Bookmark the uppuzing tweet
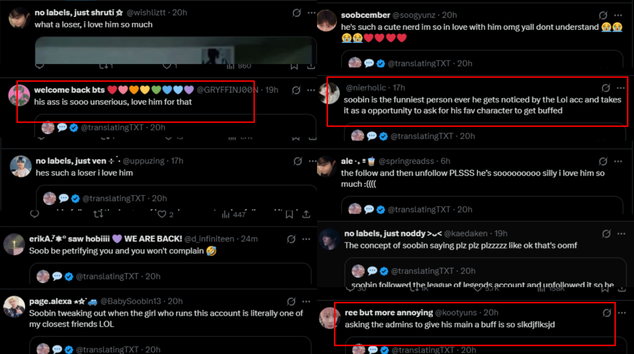Image resolution: width=634 pixels, height=354 pixels. (x=289, y=214)
